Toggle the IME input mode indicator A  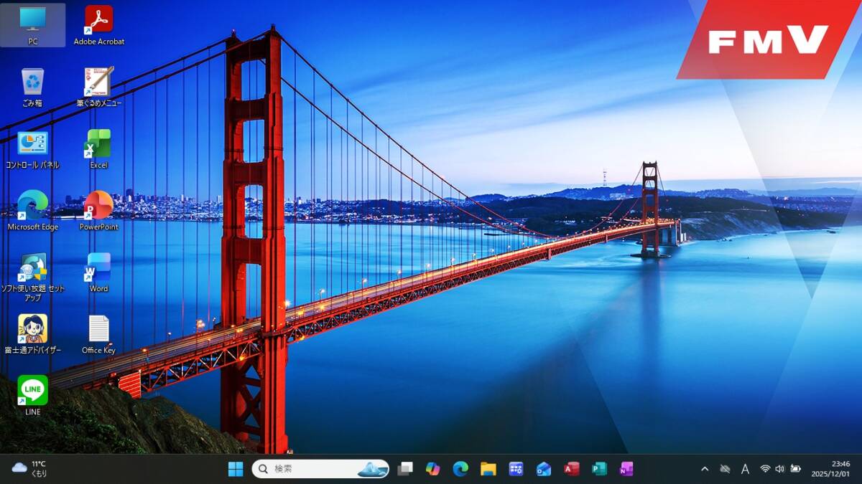[745, 469]
